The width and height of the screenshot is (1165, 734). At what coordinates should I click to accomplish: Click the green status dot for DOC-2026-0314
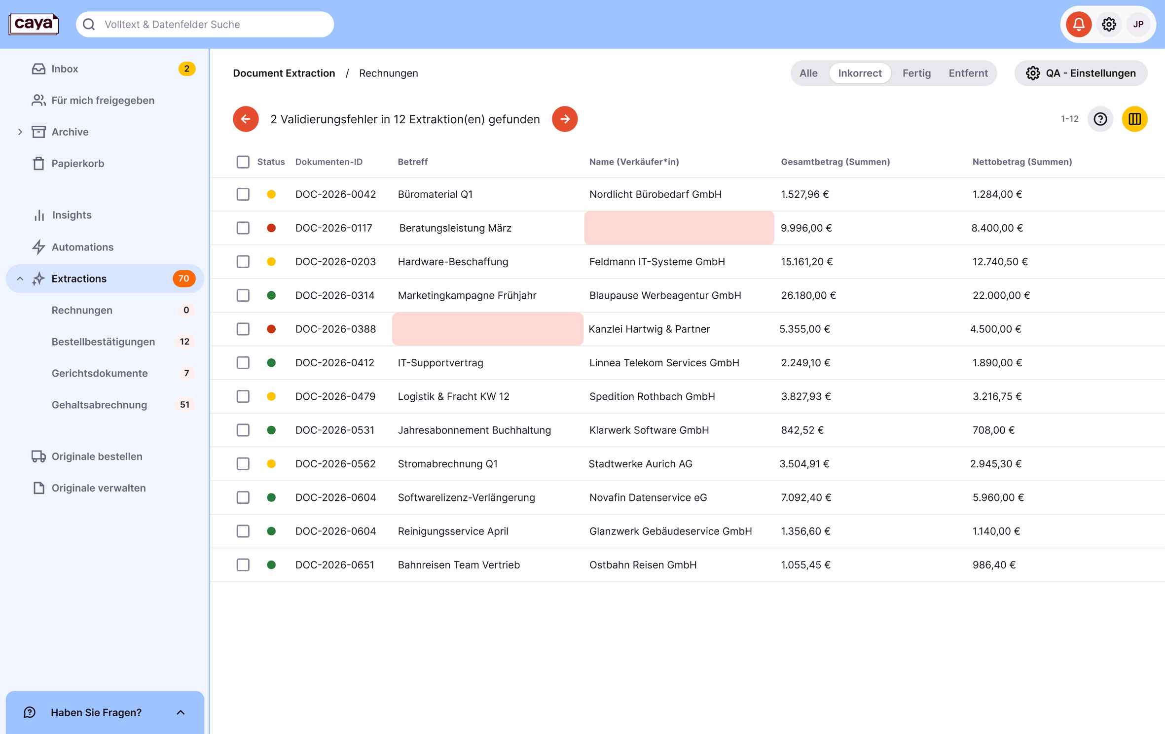tap(271, 295)
